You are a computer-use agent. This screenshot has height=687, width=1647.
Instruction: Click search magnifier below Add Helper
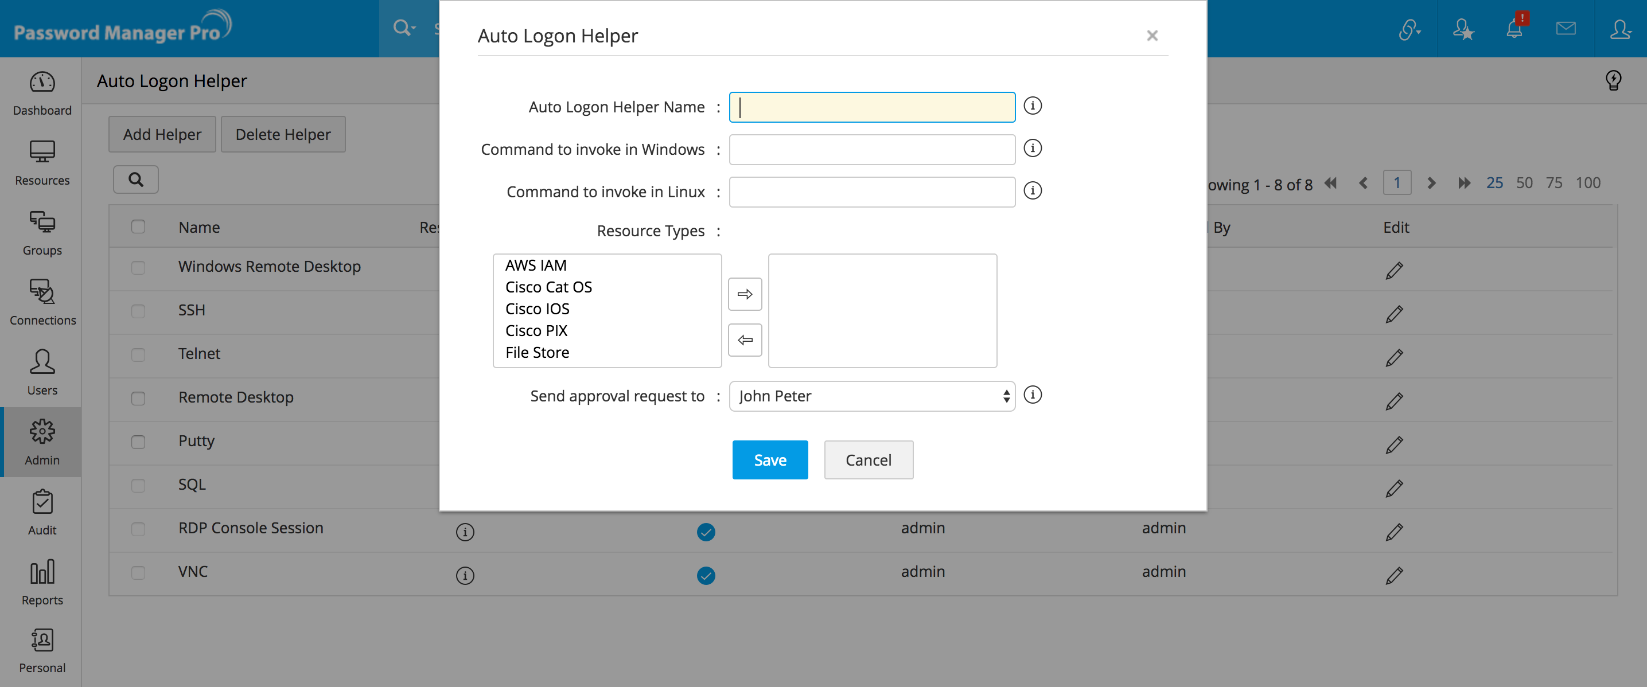[x=135, y=179]
